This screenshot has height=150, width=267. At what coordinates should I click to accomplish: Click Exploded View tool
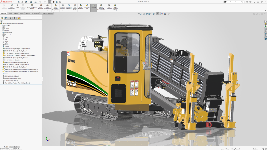click(x=87, y=7)
